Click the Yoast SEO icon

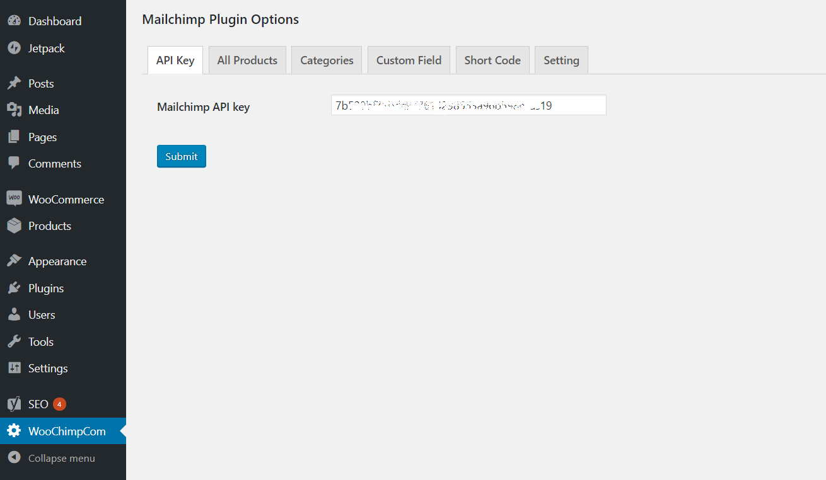14,404
